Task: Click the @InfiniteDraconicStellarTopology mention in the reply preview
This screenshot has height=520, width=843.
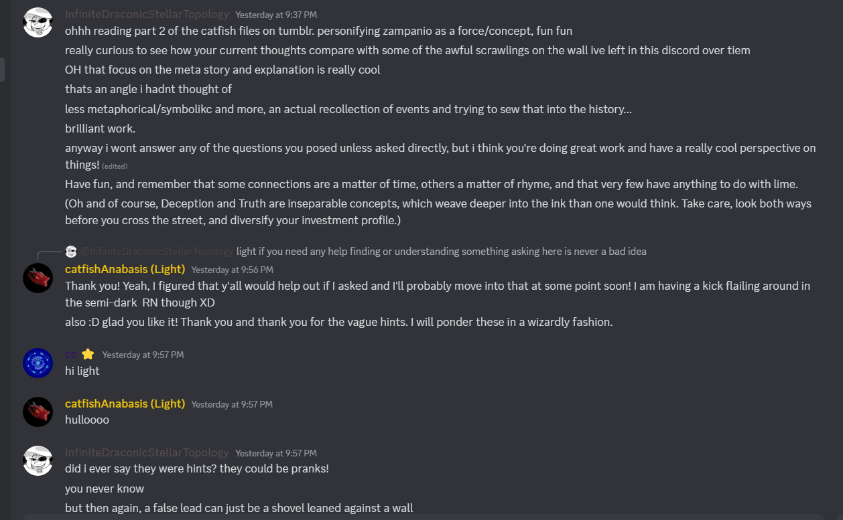Action: pyautogui.click(x=157, y=252)
